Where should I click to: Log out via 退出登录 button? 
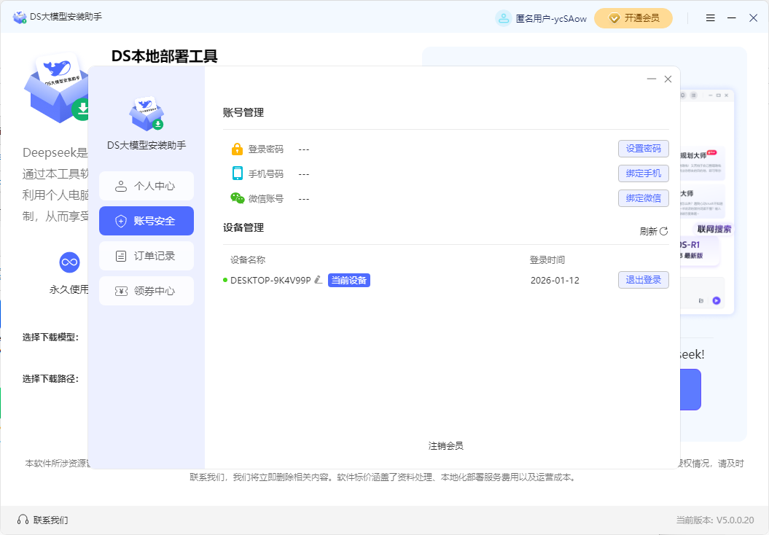[643, 280]
